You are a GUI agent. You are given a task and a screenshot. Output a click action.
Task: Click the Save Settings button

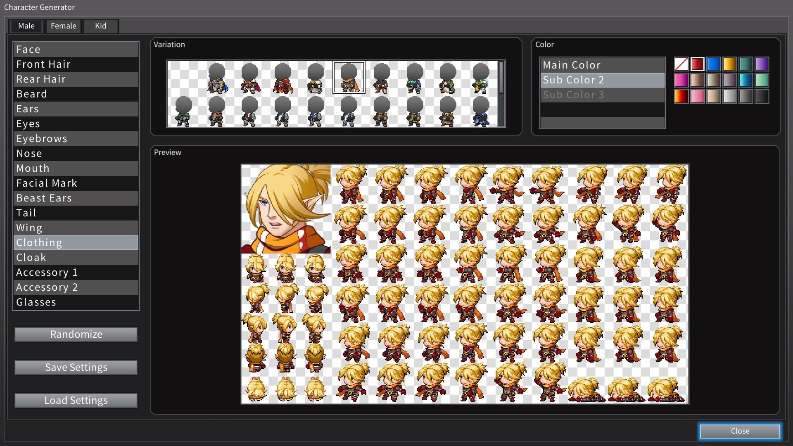(76, 367)
